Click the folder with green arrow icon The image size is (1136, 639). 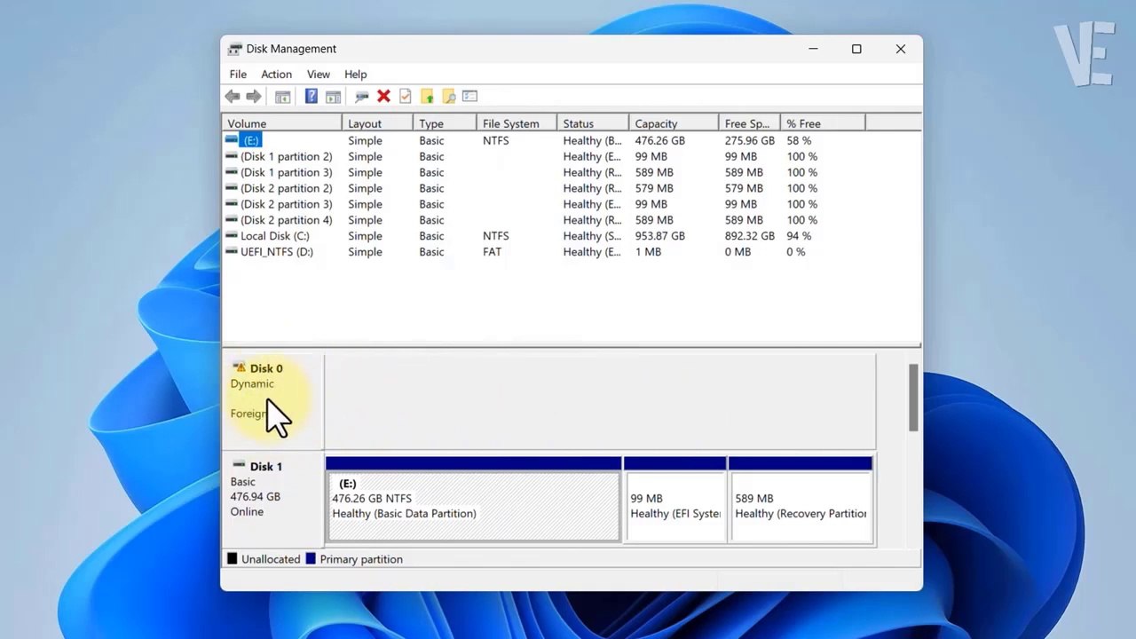click(427, 96)
